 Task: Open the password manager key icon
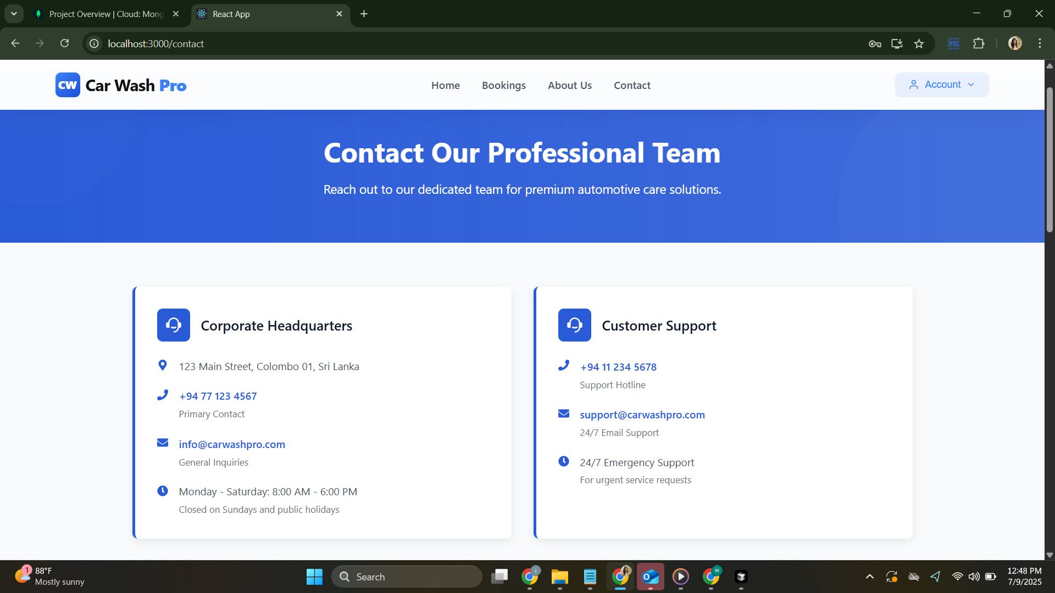pyautogui.click(x=875, y=43)
